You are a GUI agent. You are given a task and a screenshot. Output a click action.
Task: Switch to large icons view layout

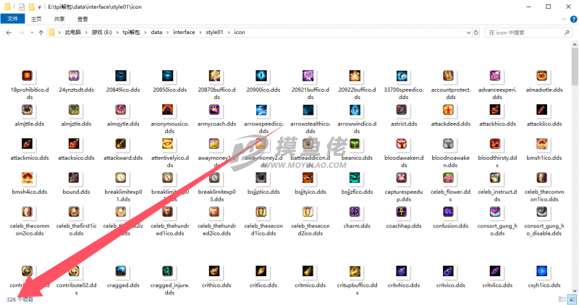[572, 299]
